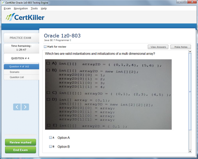Select the Question List sidebar item
Viewport: 198px width, 159px height.
click(x=17, y=77)
